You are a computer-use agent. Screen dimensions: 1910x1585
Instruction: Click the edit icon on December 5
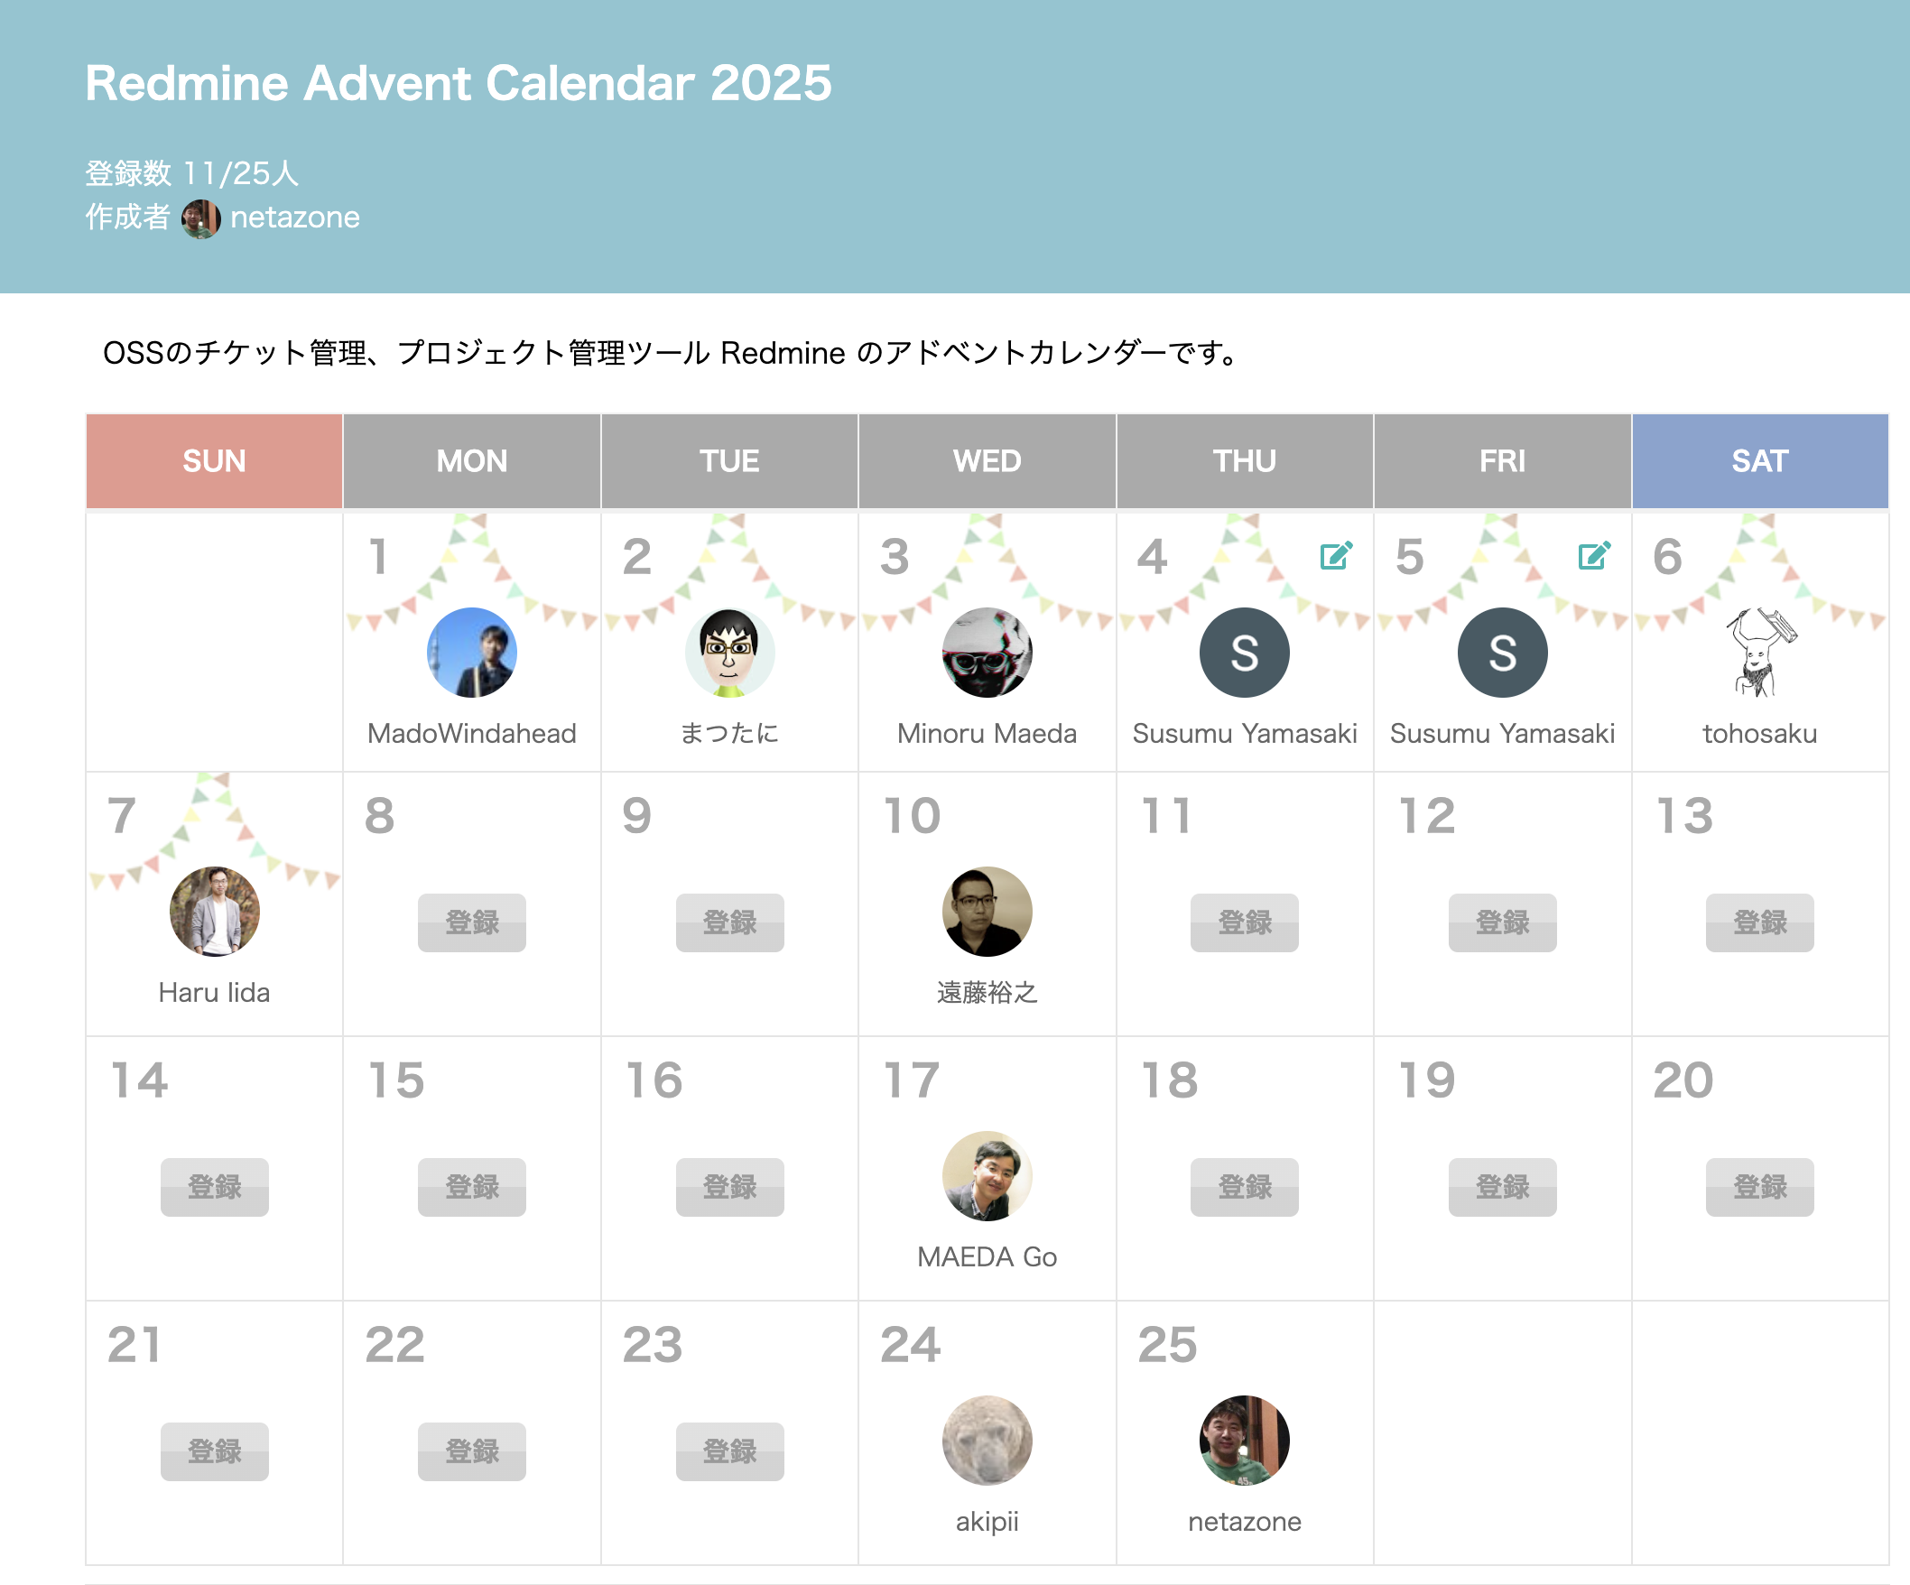click(1593, 556)
